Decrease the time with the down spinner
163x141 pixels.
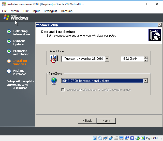pyautogui.click(x=146, y=60)
